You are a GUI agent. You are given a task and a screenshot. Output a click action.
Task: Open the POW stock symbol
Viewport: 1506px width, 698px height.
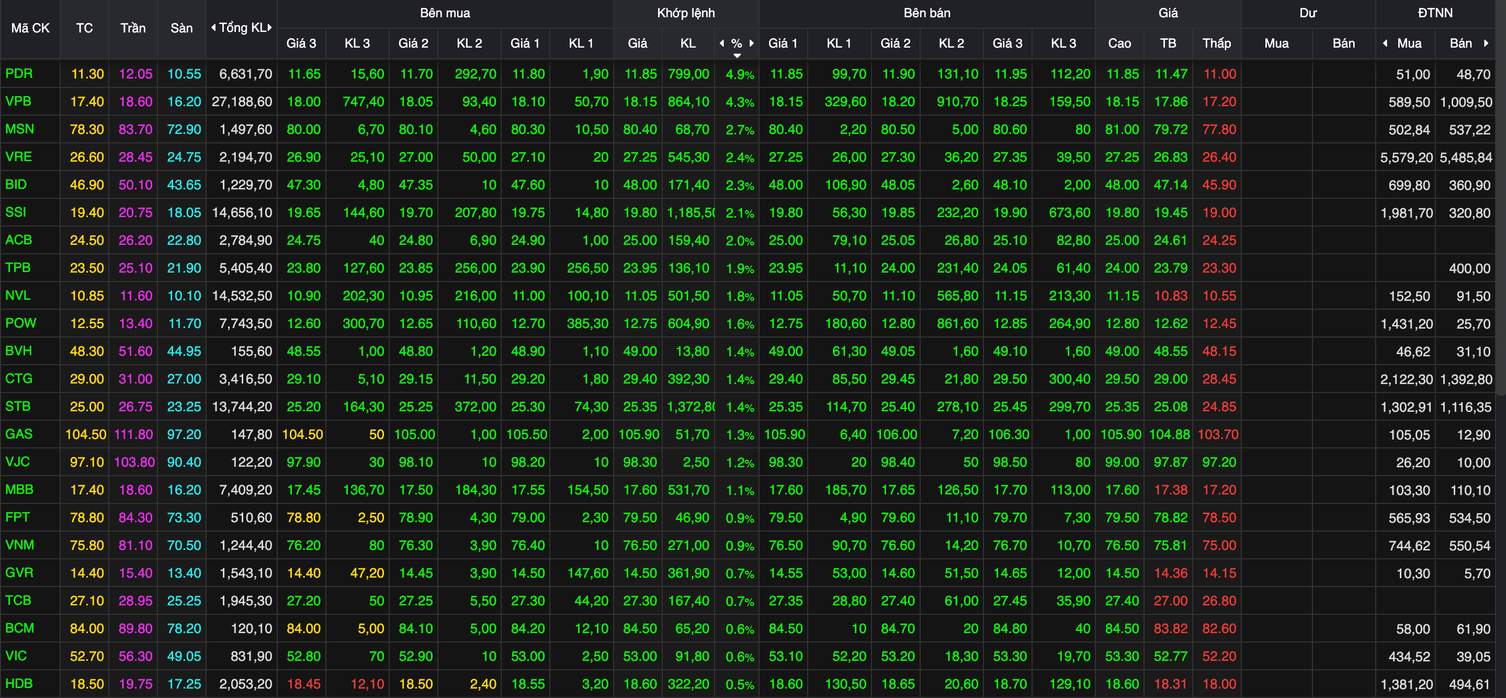tap(20, 323)
